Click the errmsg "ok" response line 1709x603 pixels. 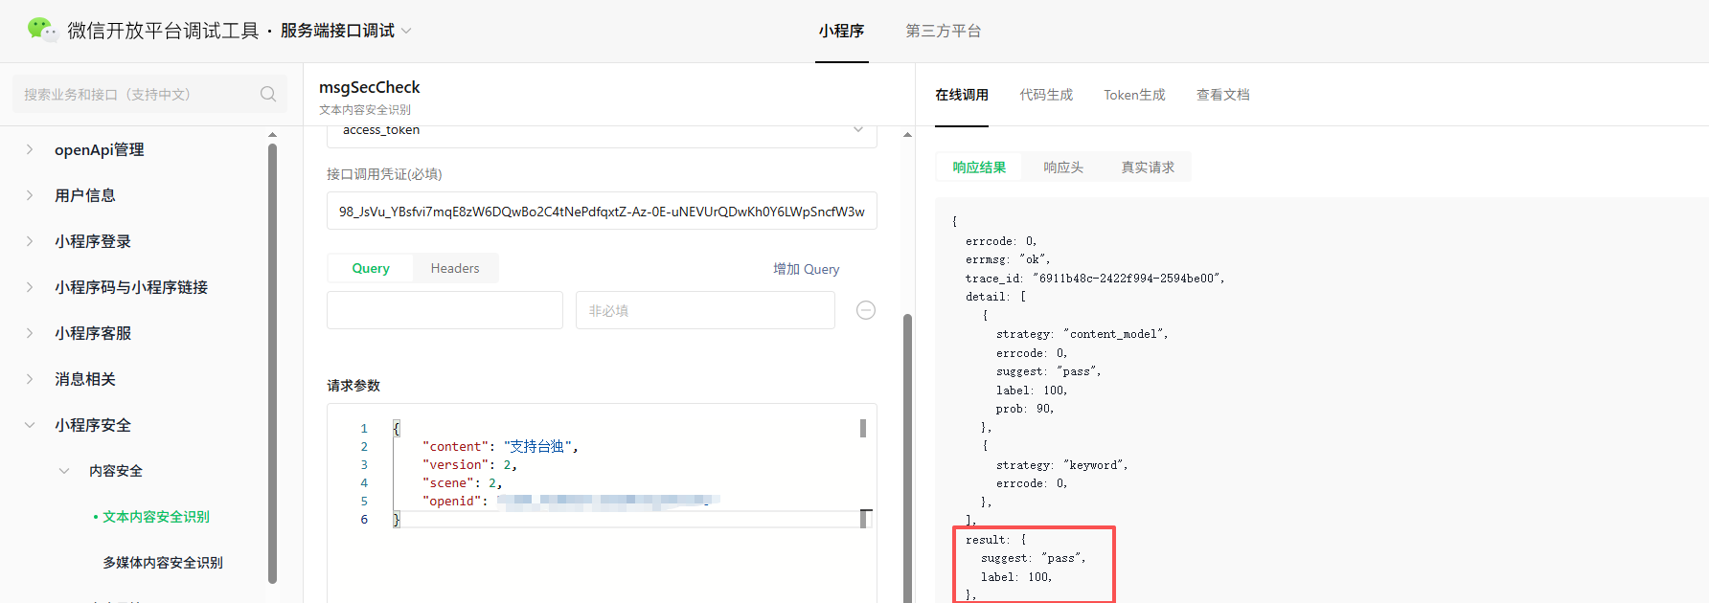(1008, 259)
